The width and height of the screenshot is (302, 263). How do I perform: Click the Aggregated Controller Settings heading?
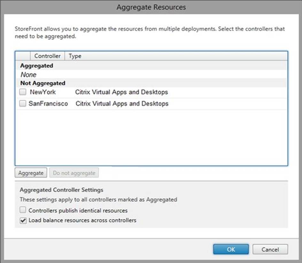(x=61, y=190)
